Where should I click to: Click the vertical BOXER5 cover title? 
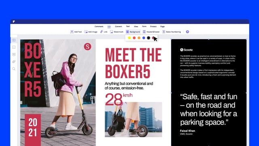pos(33,70)
